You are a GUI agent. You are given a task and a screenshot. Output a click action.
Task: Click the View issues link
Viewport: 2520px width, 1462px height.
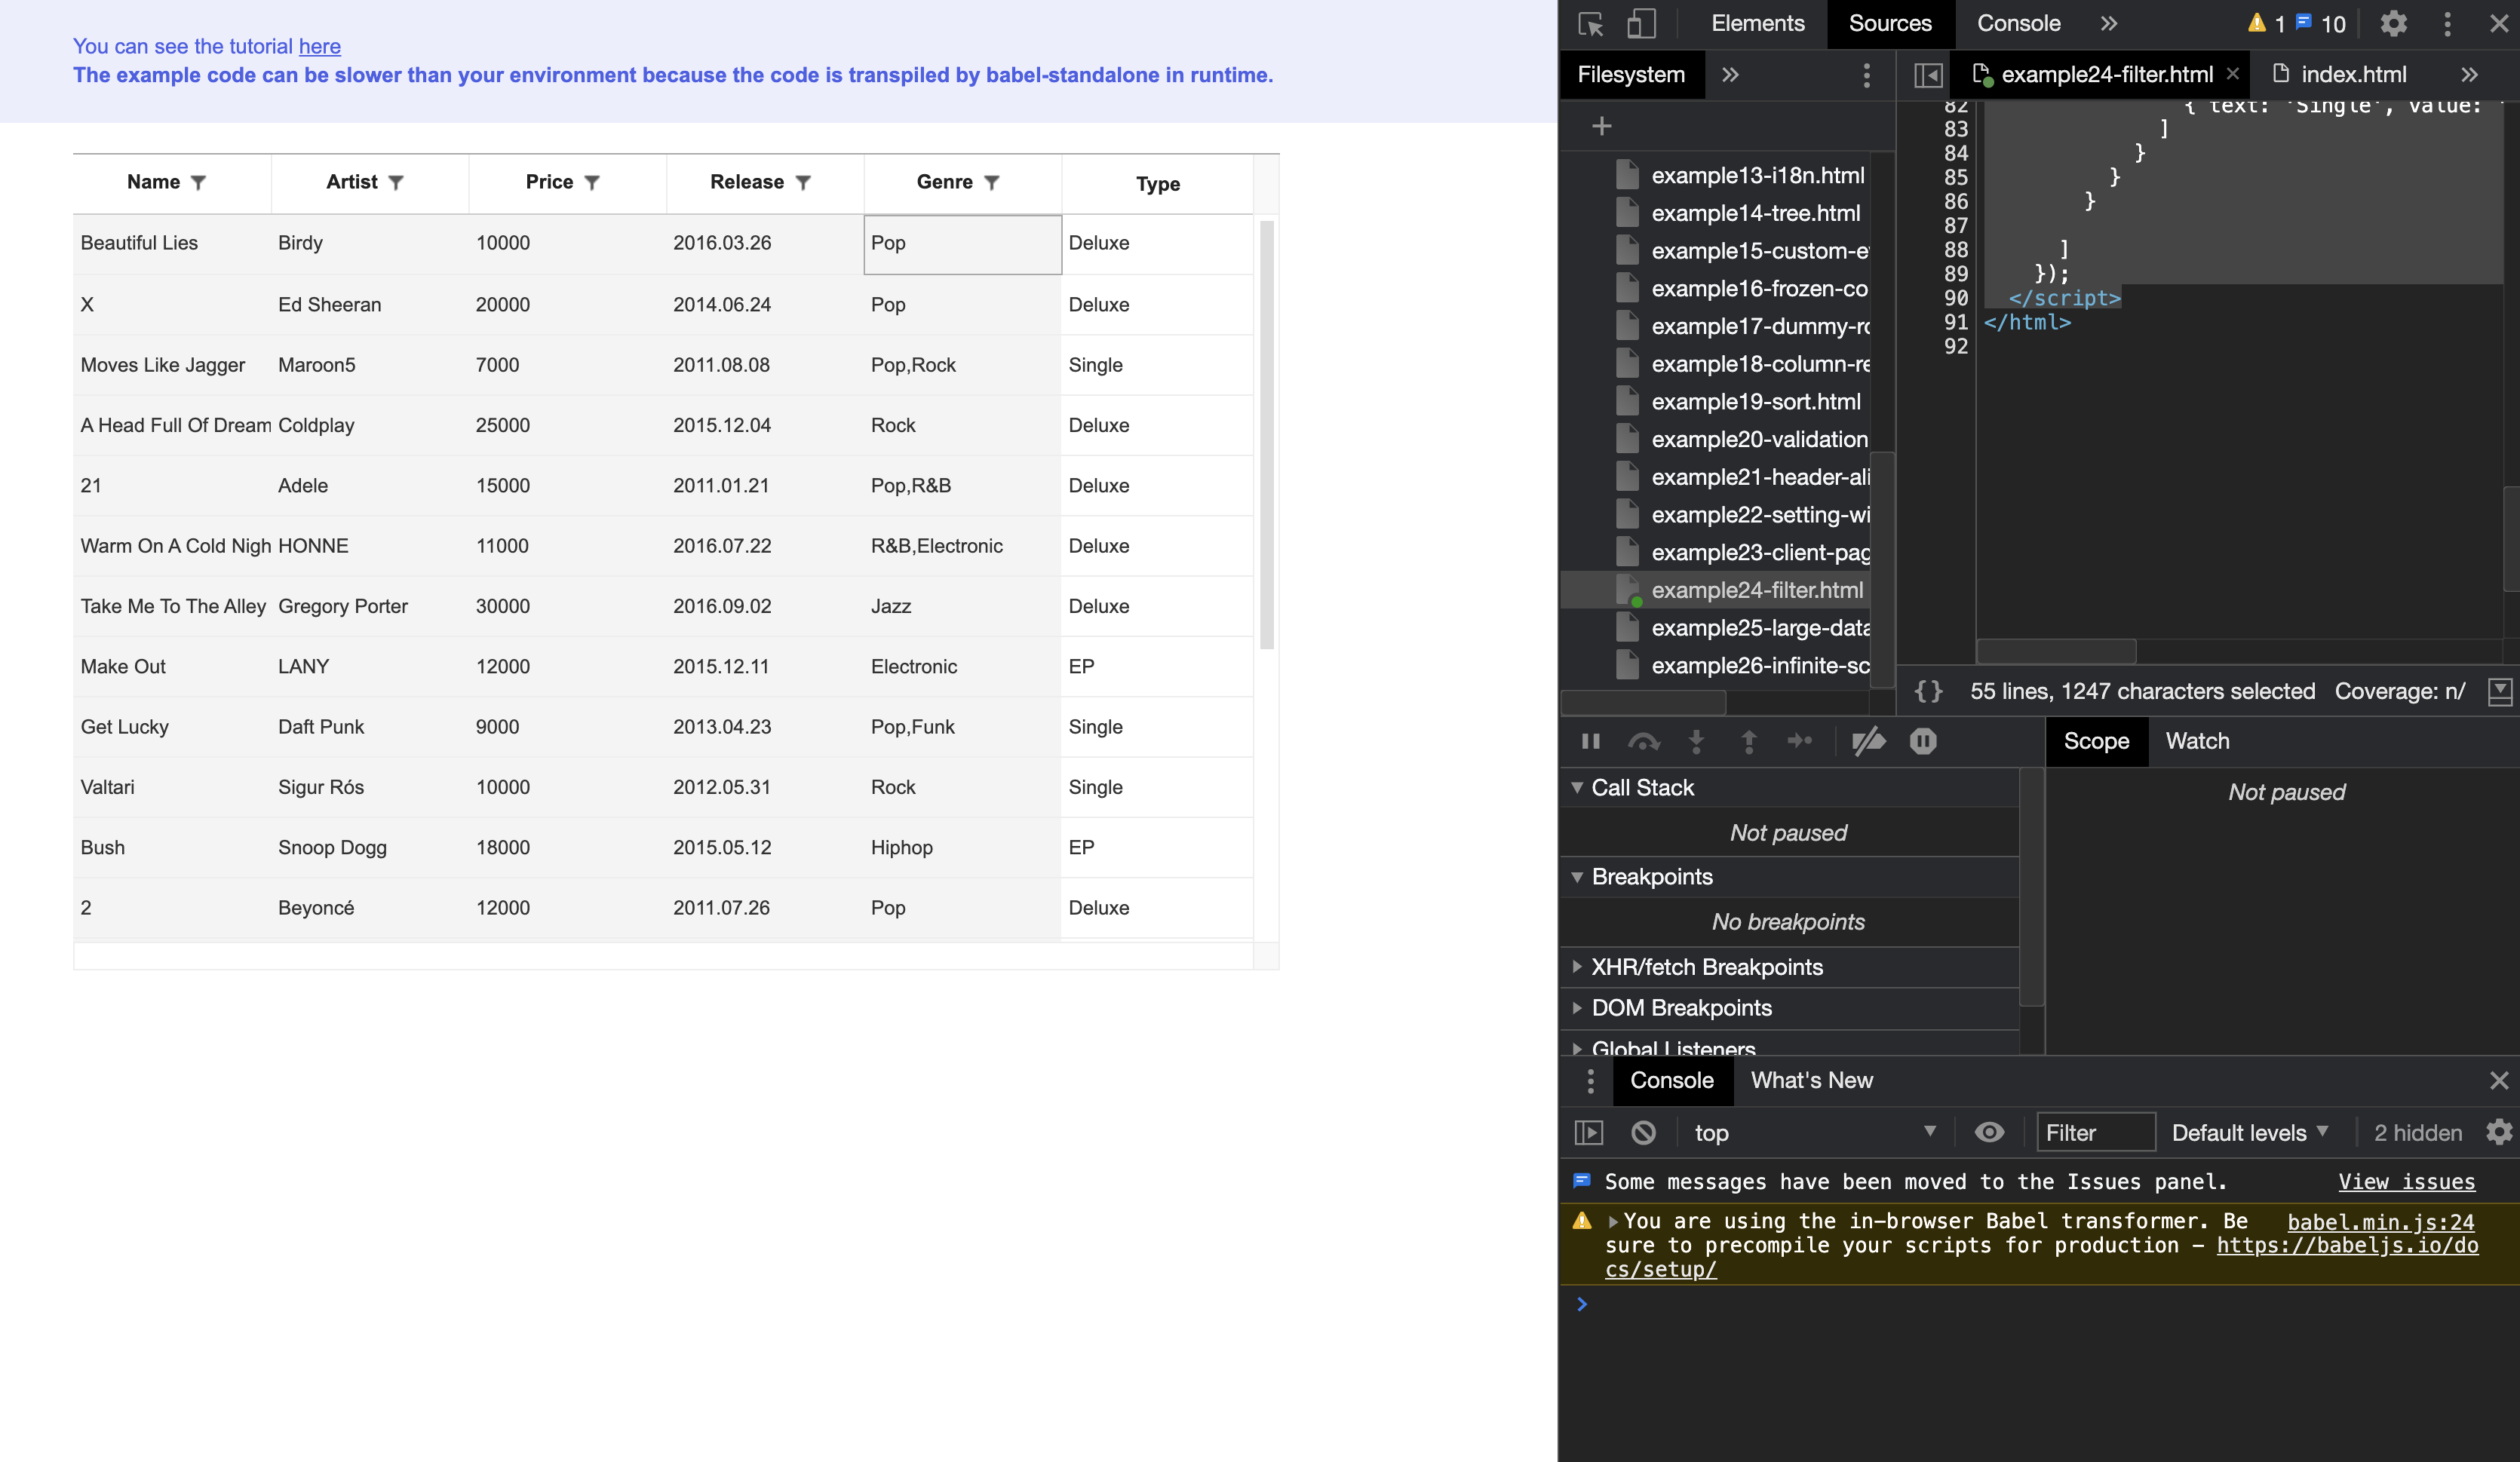pyautogui.click(x=2406, y=1182)
